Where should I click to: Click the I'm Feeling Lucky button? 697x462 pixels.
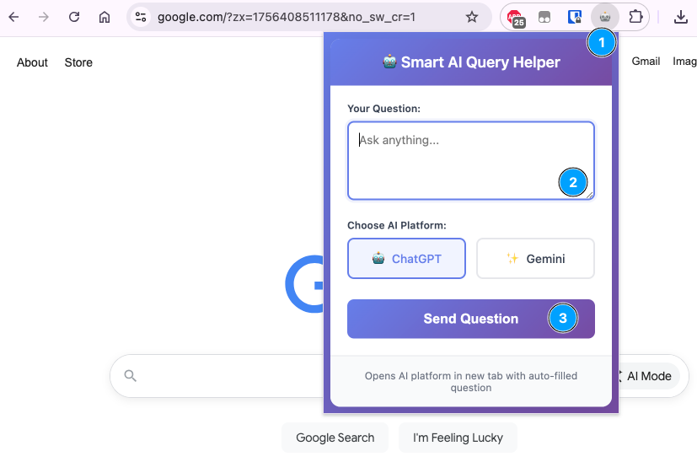(x=458, y=438)
